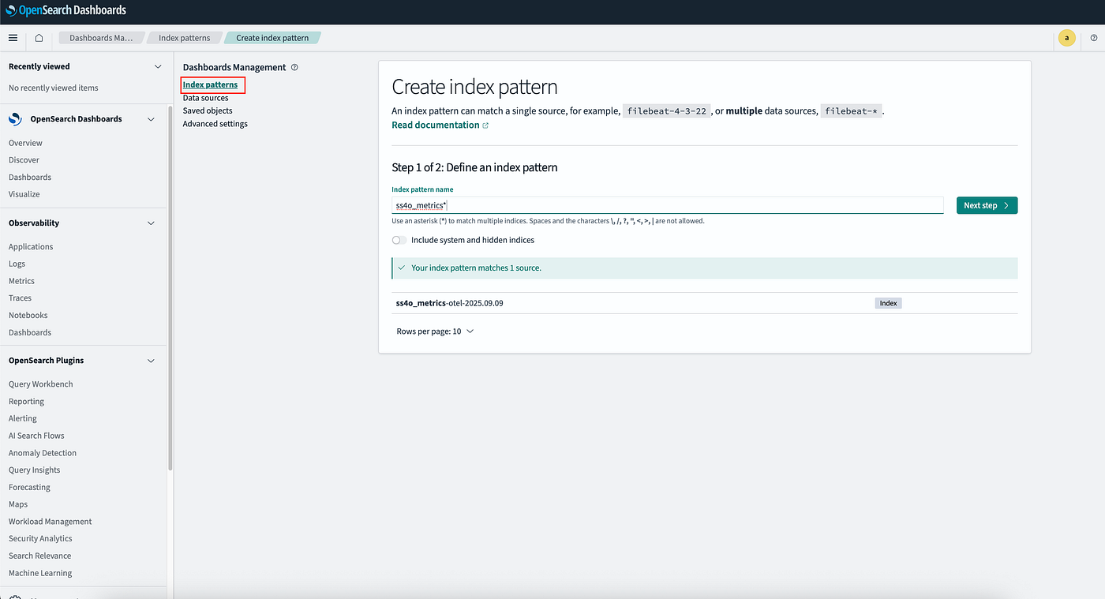This screenshot has height=599, width=1105.
Task: Open Logs under Observability
Action: pyautogui.click(x=17, y=264)
